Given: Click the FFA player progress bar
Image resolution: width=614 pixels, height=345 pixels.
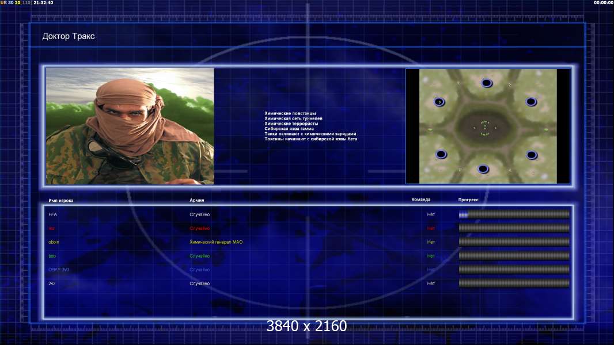Looking at the screenshot, I should [x=514, y=214].
